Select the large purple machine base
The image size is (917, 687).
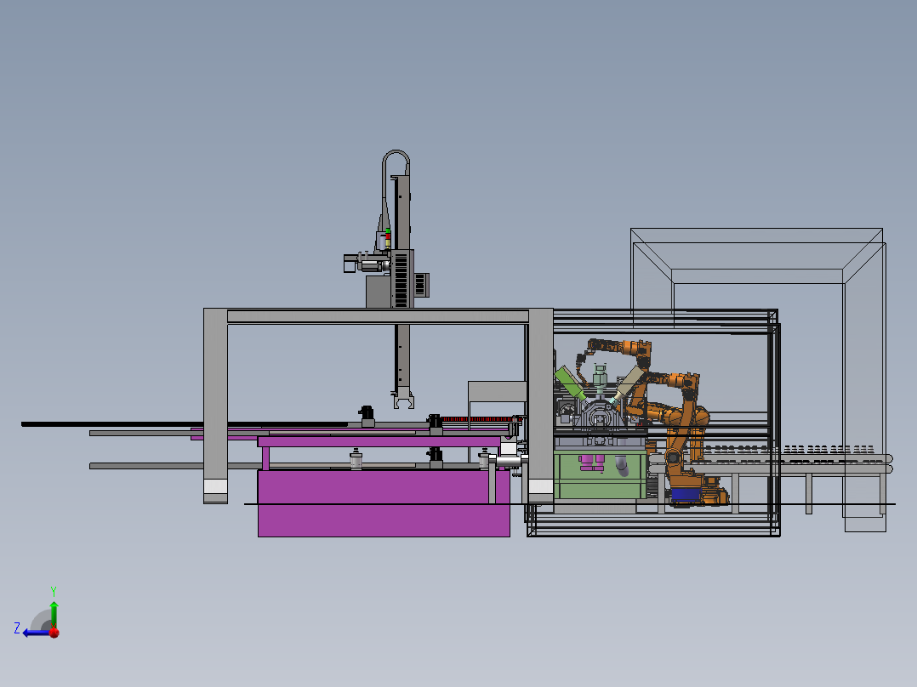[384, 502]
